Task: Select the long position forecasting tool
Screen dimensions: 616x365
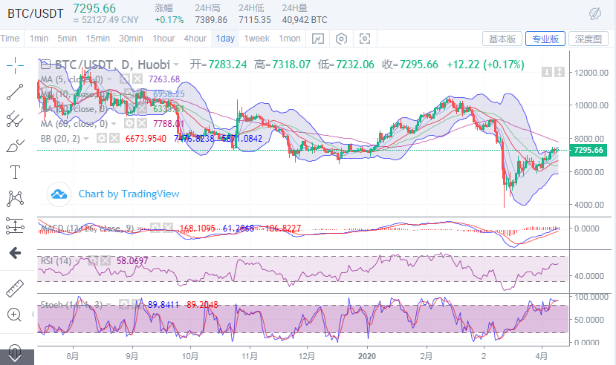Action: [15, 226]
